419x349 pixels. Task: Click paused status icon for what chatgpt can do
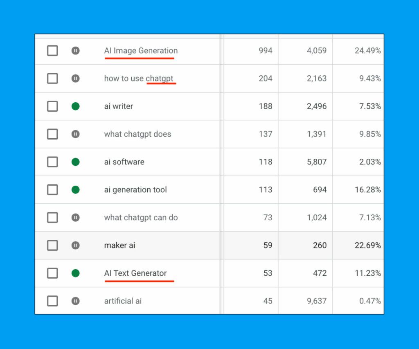[x=76, y=218]
